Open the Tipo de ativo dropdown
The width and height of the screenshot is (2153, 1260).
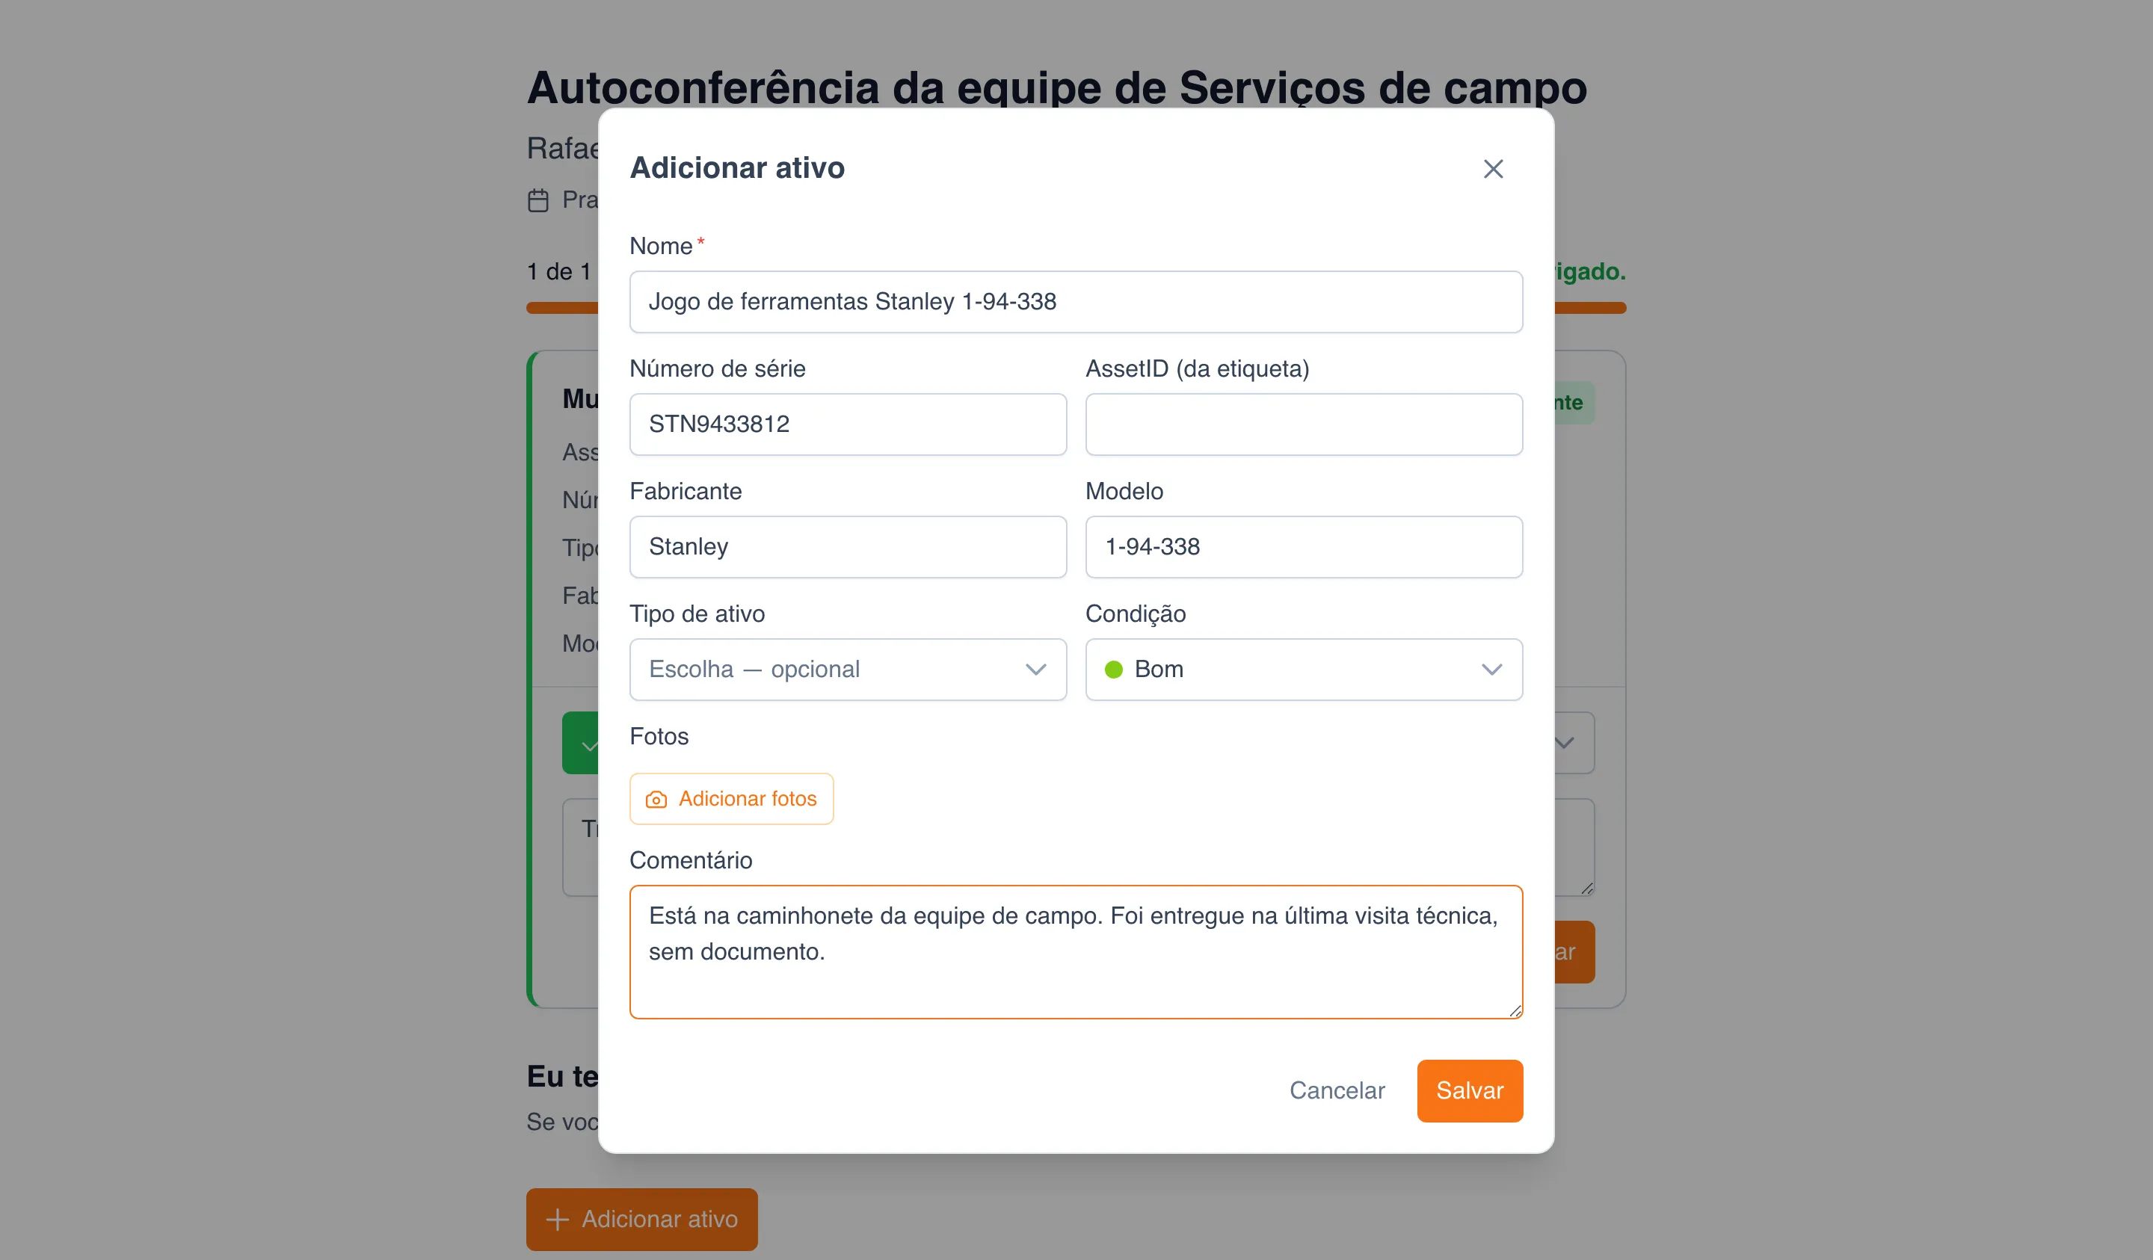point(848,670)
